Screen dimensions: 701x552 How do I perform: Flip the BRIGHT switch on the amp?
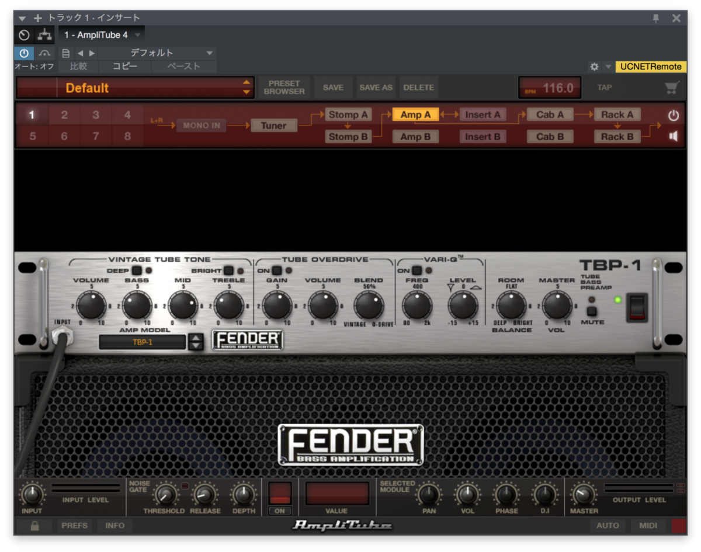(228, 270)
